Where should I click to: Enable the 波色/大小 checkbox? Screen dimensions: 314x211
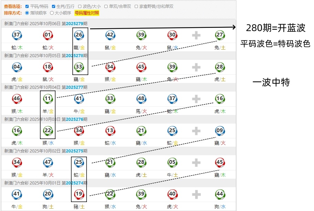coord(80,7)
